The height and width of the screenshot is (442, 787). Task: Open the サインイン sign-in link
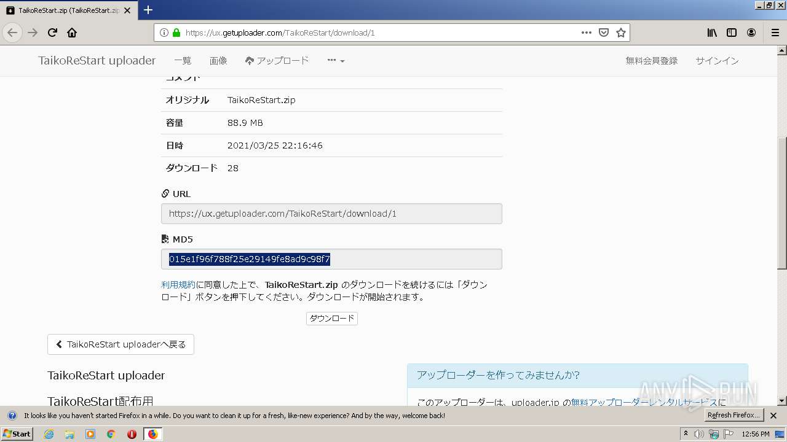pyautogui.click(x=717, y=61)
